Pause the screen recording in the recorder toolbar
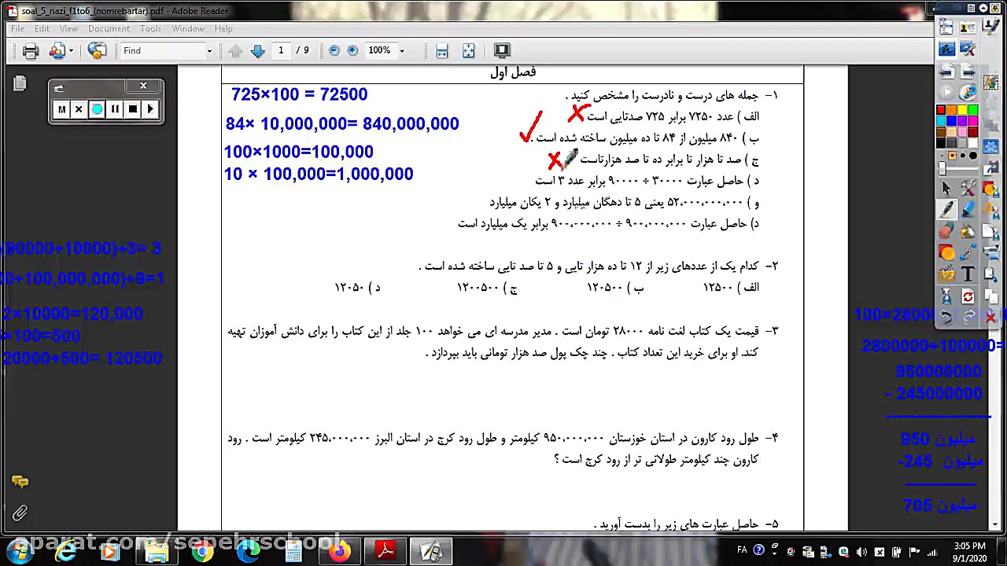1007x566 pixels. pos(114,108)
